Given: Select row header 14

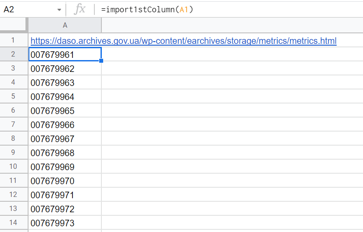Looking at the screenshot, I should [x=14, y=222].
